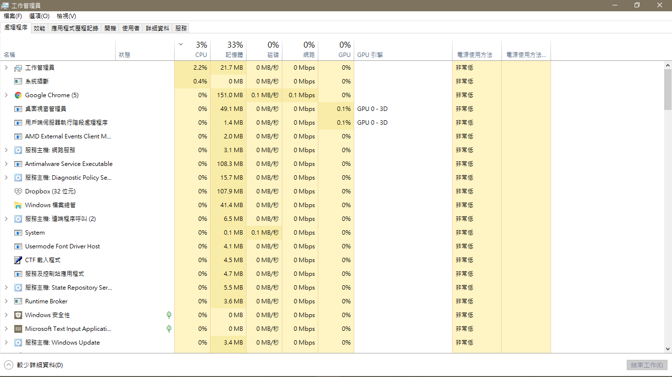
Task: Click the scrollbar up arrow
Action: point(668,65)
